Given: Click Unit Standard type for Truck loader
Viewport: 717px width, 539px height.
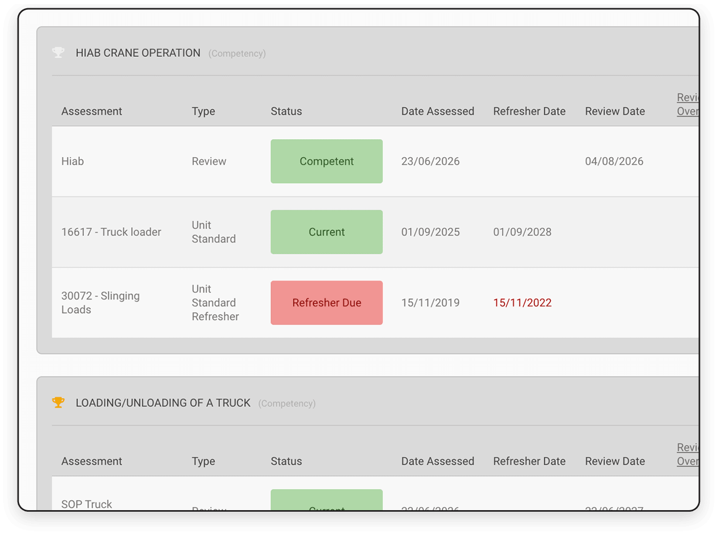Looking at the screenshot, I should pyautogui.click(x=214, y=232).
